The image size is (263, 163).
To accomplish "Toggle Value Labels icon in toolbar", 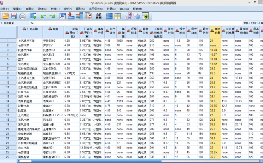I will (128, 16).
